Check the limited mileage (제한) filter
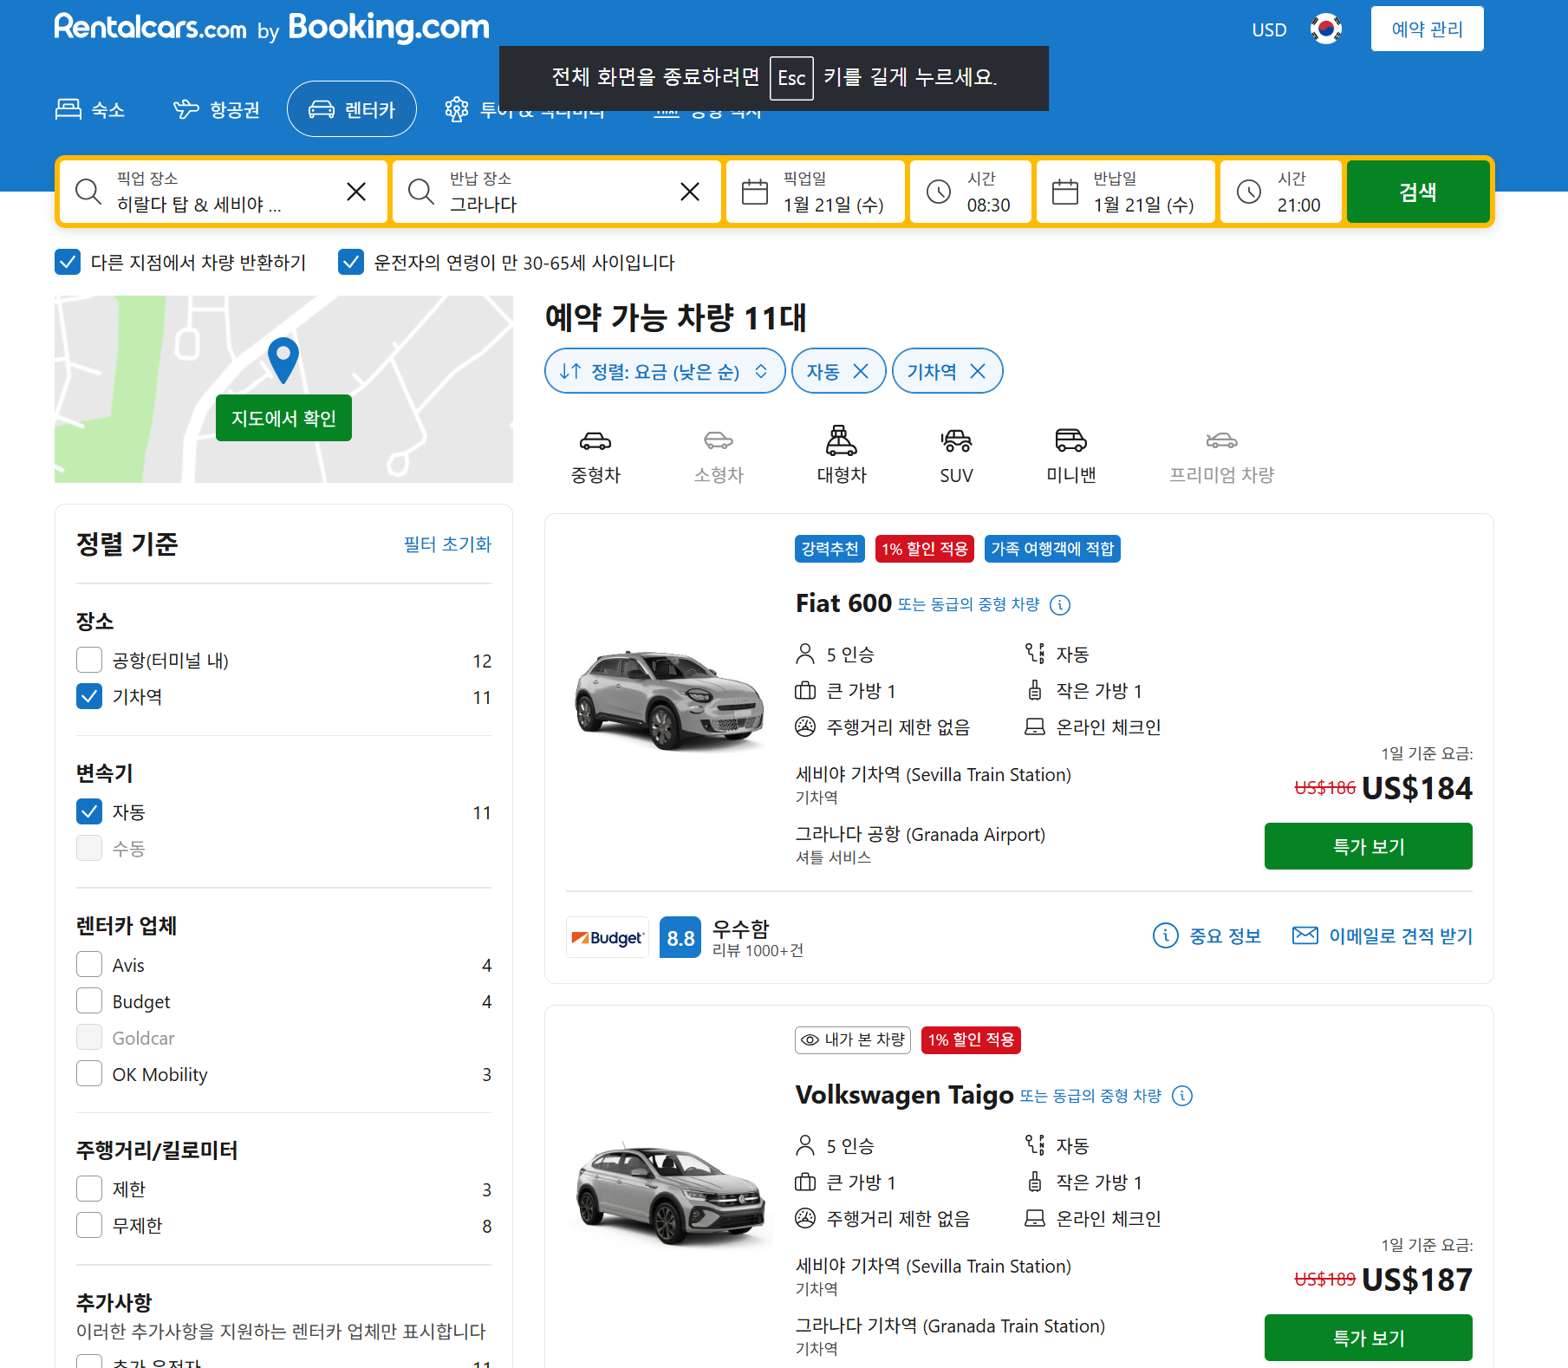 [x=89, y=1189]
